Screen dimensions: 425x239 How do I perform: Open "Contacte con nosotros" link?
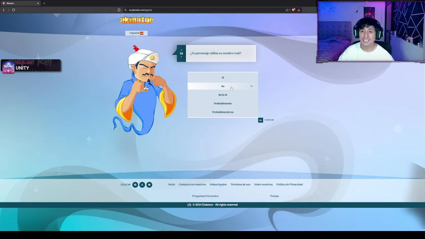192,185
